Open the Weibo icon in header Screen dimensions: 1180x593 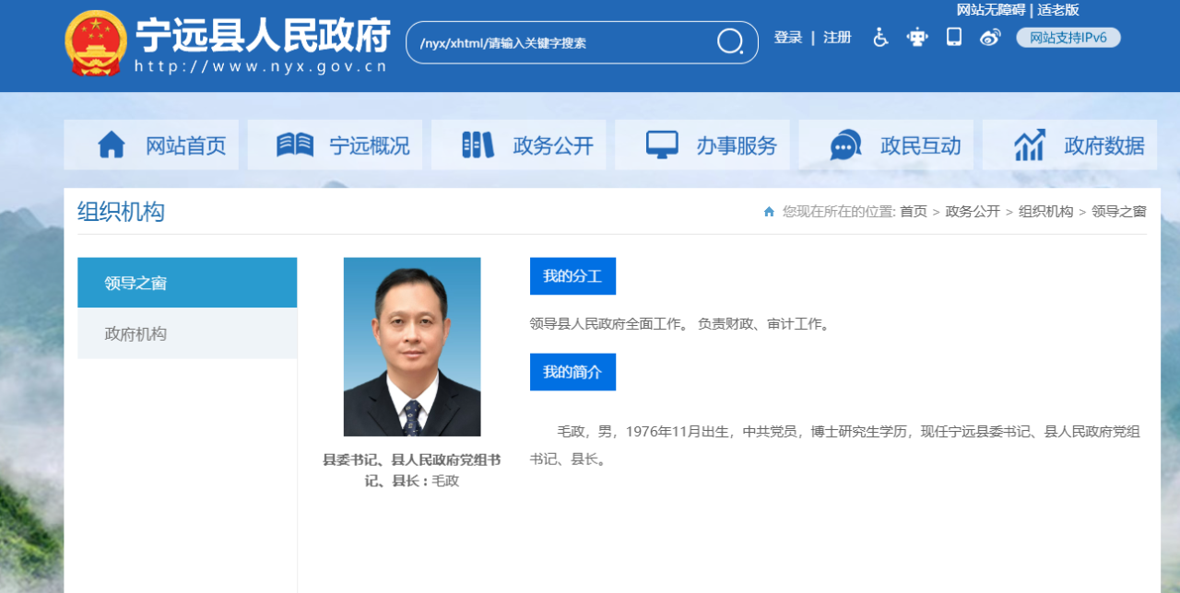pos(990,38)
